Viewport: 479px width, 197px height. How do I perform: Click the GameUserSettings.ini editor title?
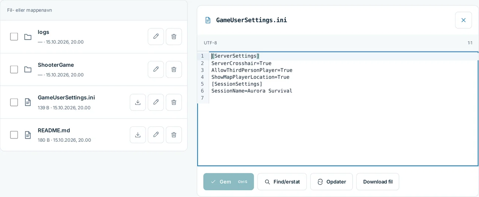(x=251, y=20)
